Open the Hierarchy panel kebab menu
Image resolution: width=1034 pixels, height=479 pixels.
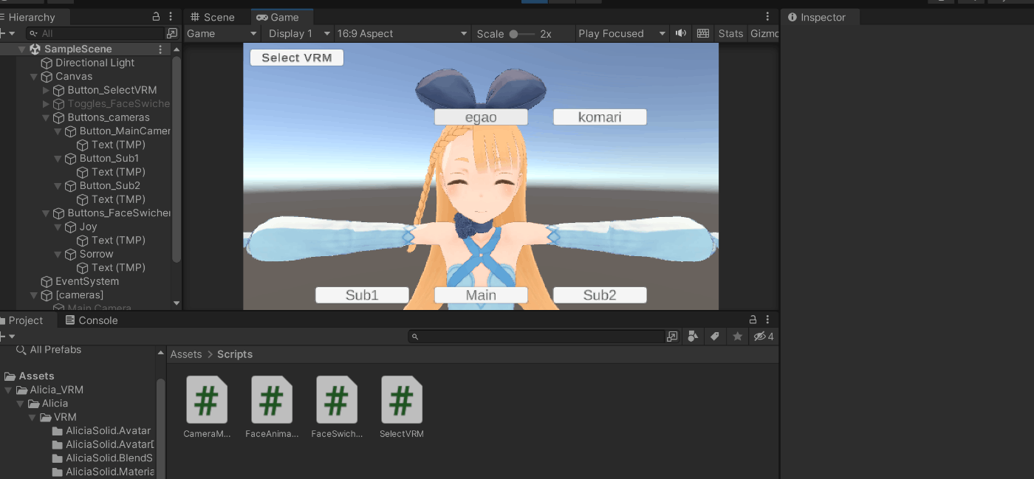pyautogui.click(x=171, y=16)
